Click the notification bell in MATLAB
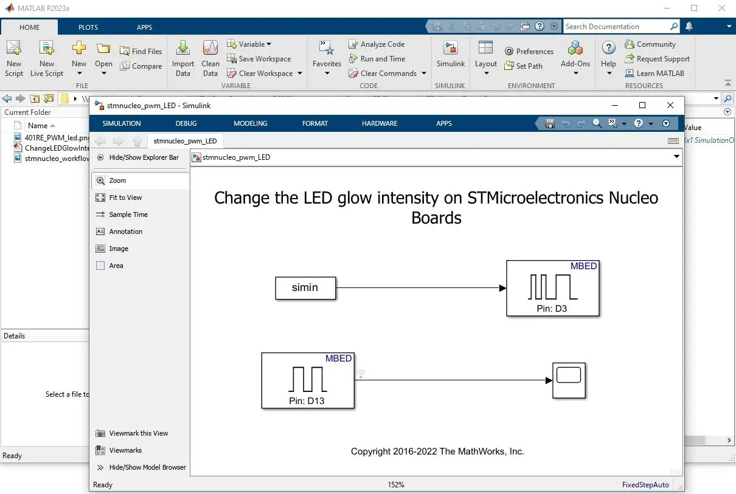This screenshot has width=736, height=494. click(689, 26)
